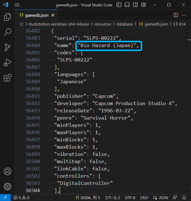Screen dimensions: 191x201
Task: Split the editor to the right
Action: (176, 15)
